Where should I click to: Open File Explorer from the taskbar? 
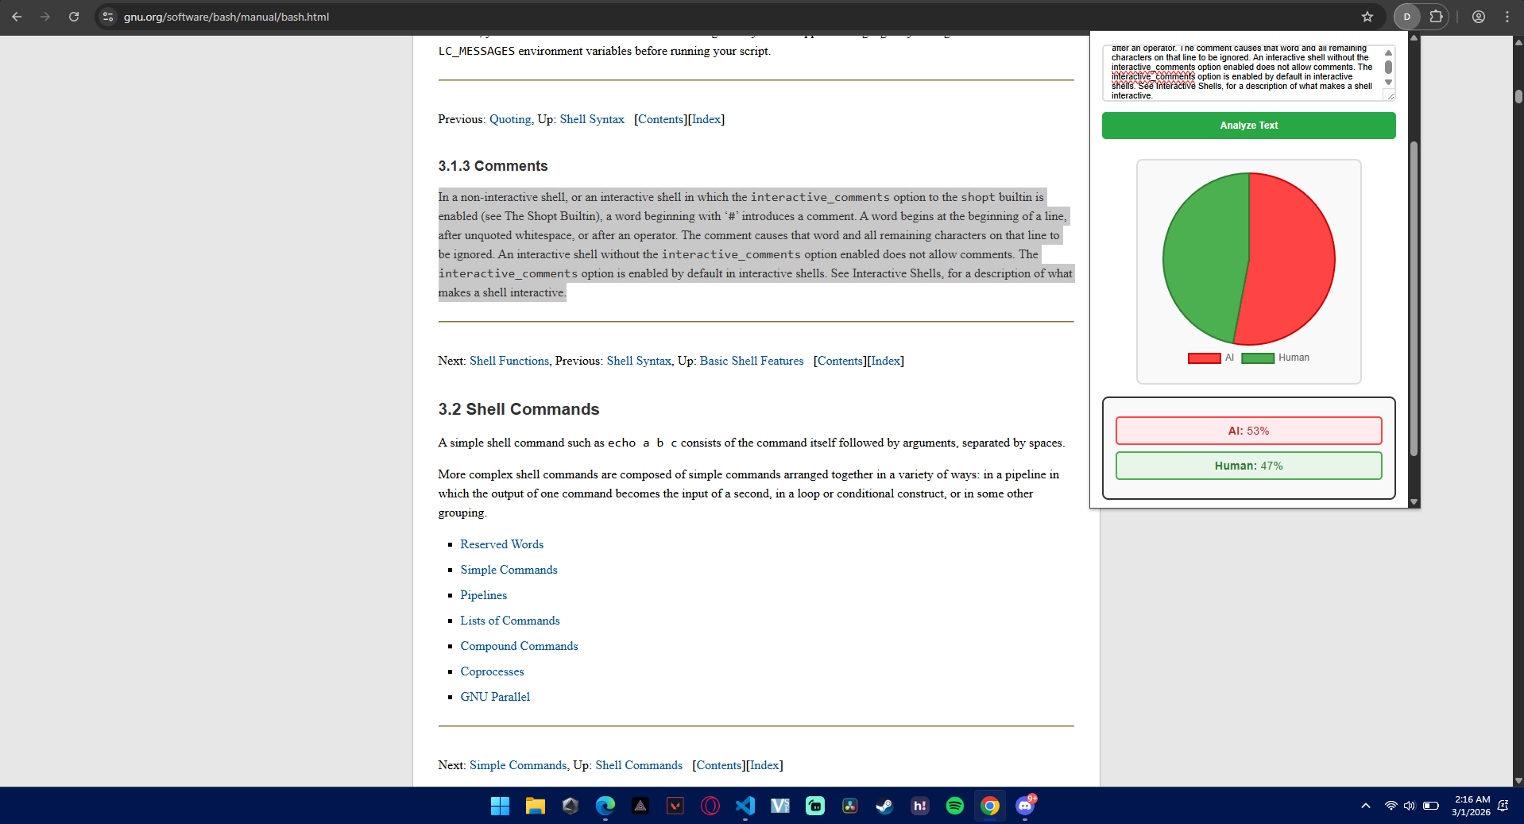(535, 806)
